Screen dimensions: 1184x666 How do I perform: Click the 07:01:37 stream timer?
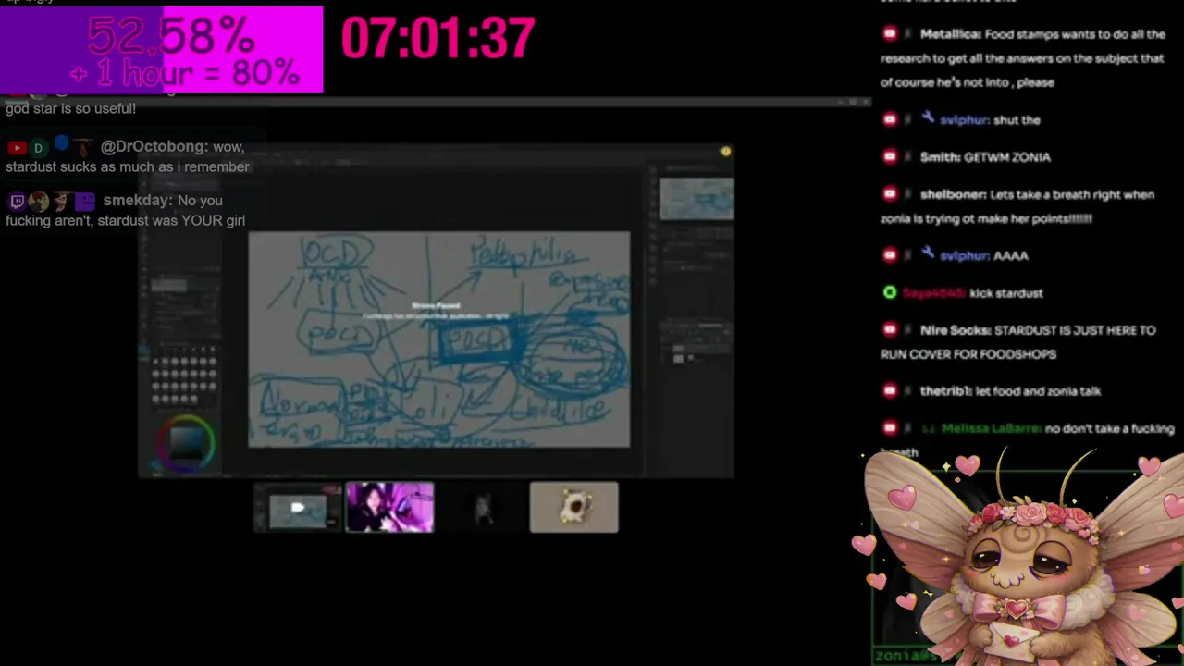[x=438, y=39]
